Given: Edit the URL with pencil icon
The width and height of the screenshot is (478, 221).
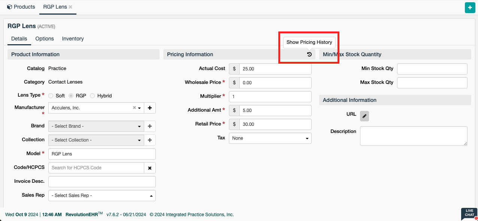Looking at the screenshot, I should [364, 116].
